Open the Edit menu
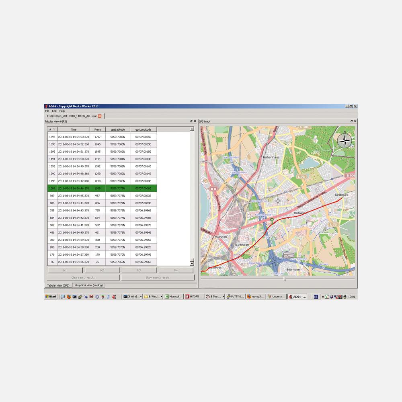The image size is (402, 402). (54, 111)
